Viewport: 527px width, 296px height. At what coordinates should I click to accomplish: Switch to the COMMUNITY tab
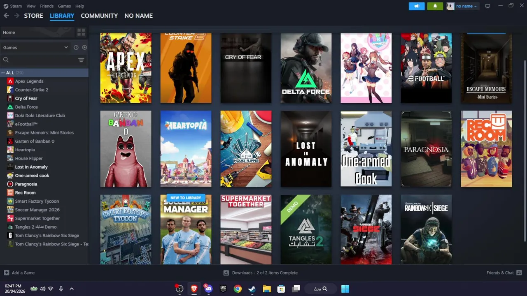[99, 16]
